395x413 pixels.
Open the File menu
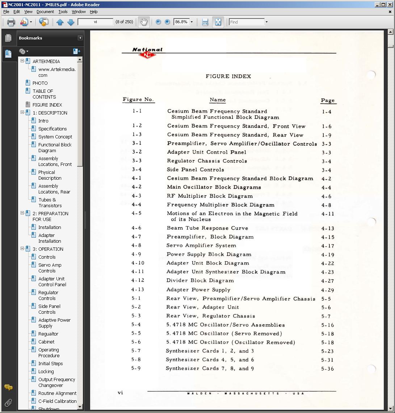(x=6, y=12)
